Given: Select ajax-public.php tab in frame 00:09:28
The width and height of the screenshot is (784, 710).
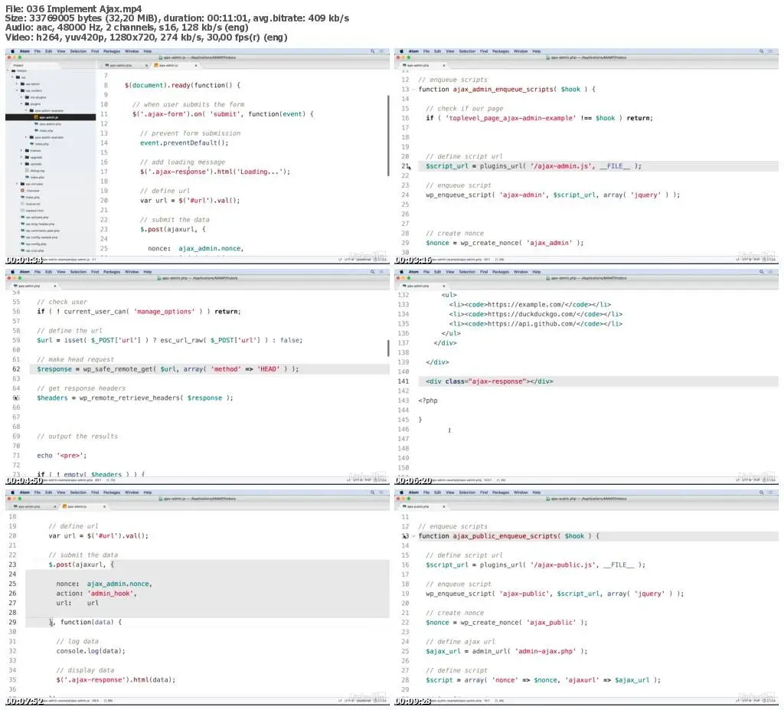Looking at the screenshot, I should (x=423, y=507).
